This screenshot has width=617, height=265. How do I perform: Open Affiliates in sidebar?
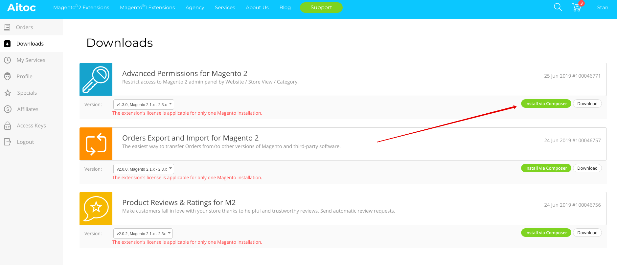32,109
